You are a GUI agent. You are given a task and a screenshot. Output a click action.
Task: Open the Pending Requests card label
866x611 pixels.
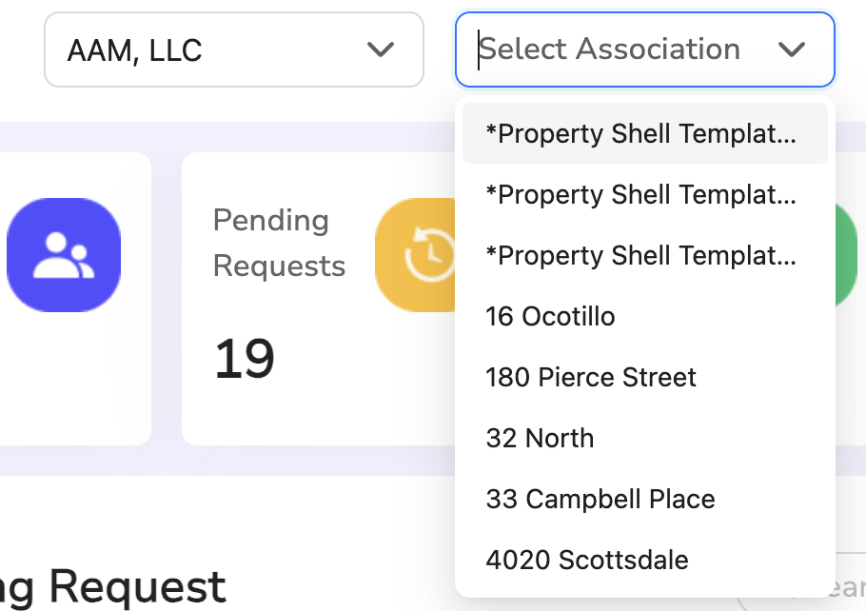pyautogui.click(x=279, y=243)
